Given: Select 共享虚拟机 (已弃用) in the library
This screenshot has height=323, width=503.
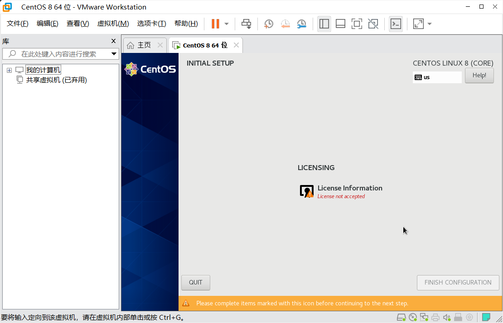Looking at the screenshot, I should pyautogui.click(x=57, y=80).
